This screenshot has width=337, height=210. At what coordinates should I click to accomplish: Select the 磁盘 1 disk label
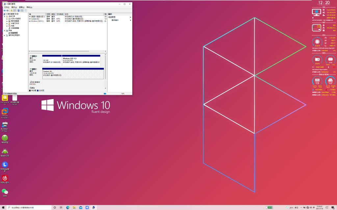click(35, 73)
